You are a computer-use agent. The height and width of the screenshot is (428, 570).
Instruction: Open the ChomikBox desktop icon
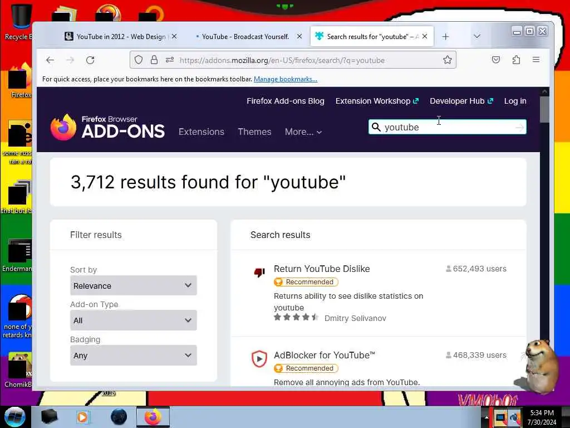[x=18, y=369]
